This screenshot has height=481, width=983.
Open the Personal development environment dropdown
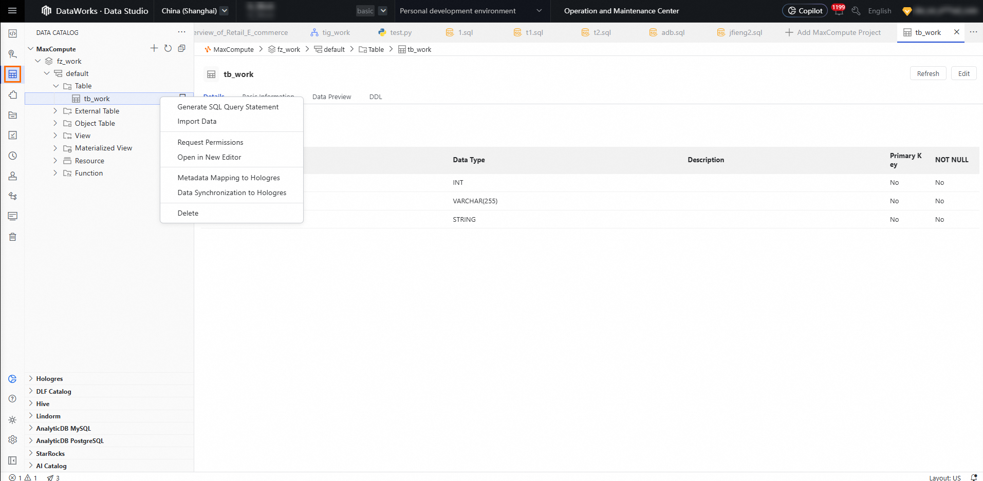click(x=471, y=11)
